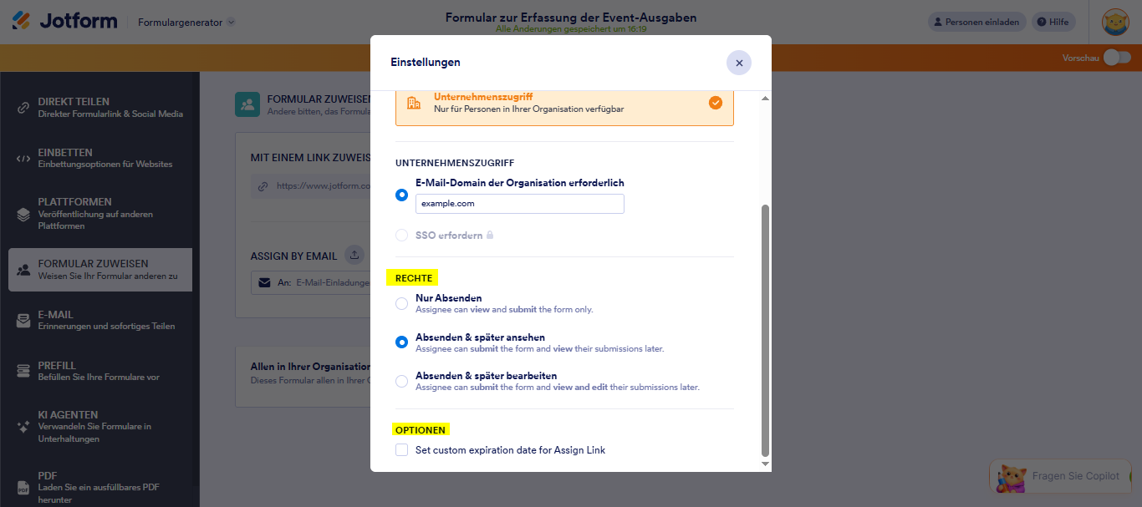Screen dimensions: 1142x507
Task: Click the sparkle icon next to KI Agenten
Action: pyautogui.click(x=23, y=427)
